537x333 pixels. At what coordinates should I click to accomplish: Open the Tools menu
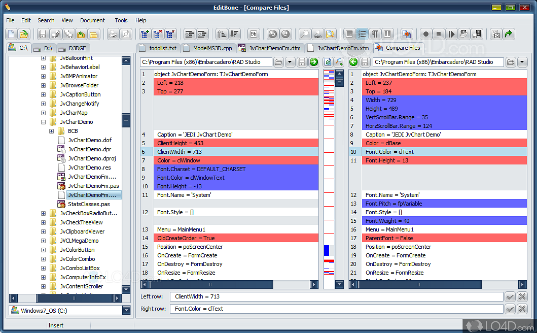click(x=121, y=20)
